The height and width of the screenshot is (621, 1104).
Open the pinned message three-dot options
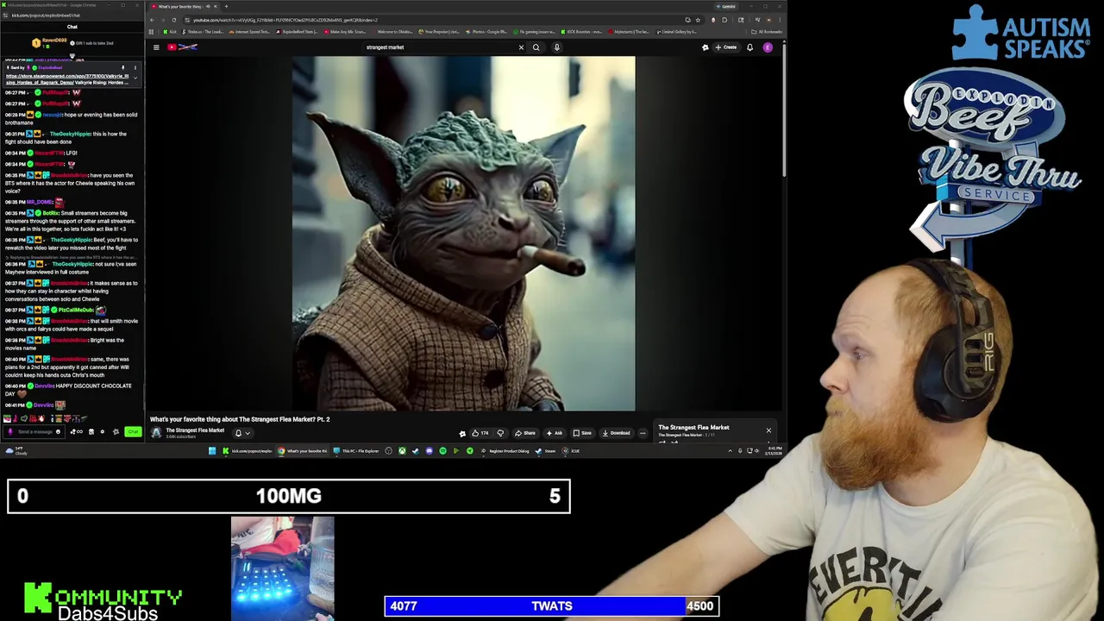point(135,67)
